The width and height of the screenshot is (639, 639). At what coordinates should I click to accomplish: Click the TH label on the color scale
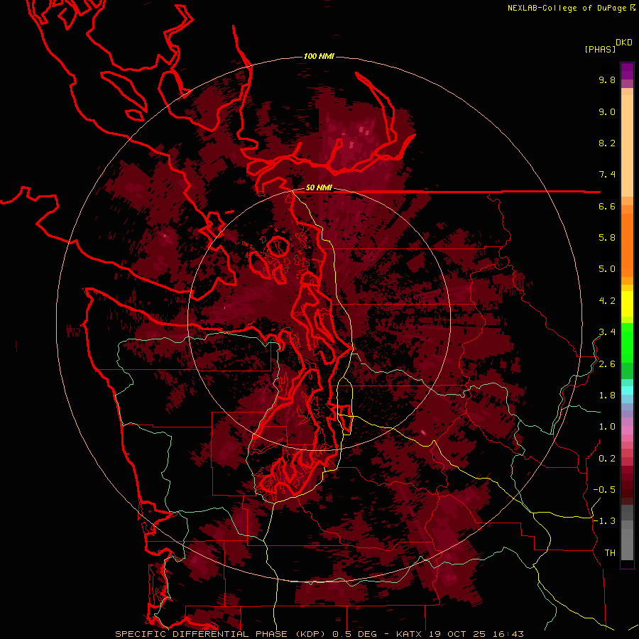(610, 553)
